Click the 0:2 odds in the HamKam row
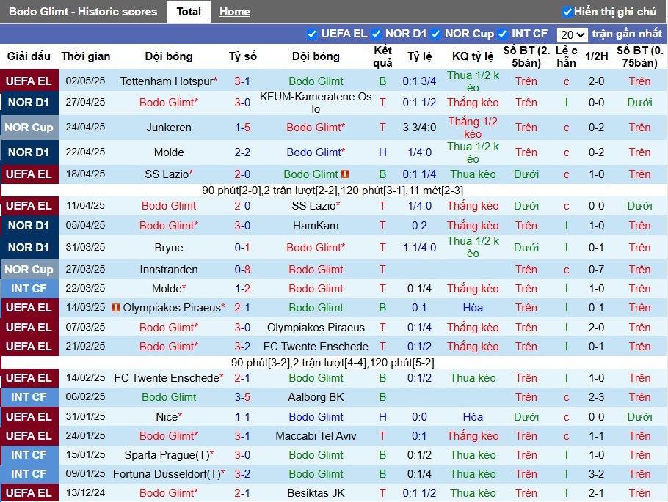The height and width of the screenshot is (502, 668). (419, 226)
